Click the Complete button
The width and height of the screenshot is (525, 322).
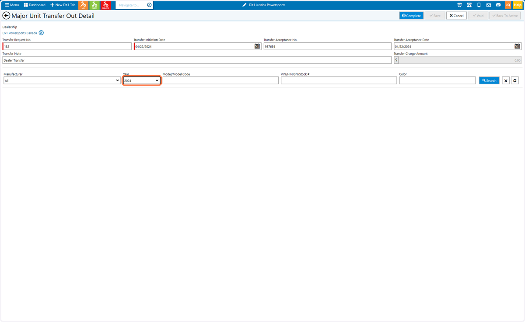tap(411, 15)
